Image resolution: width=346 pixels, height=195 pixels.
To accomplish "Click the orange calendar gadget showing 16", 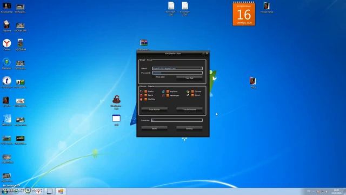I will pos(244,14).
